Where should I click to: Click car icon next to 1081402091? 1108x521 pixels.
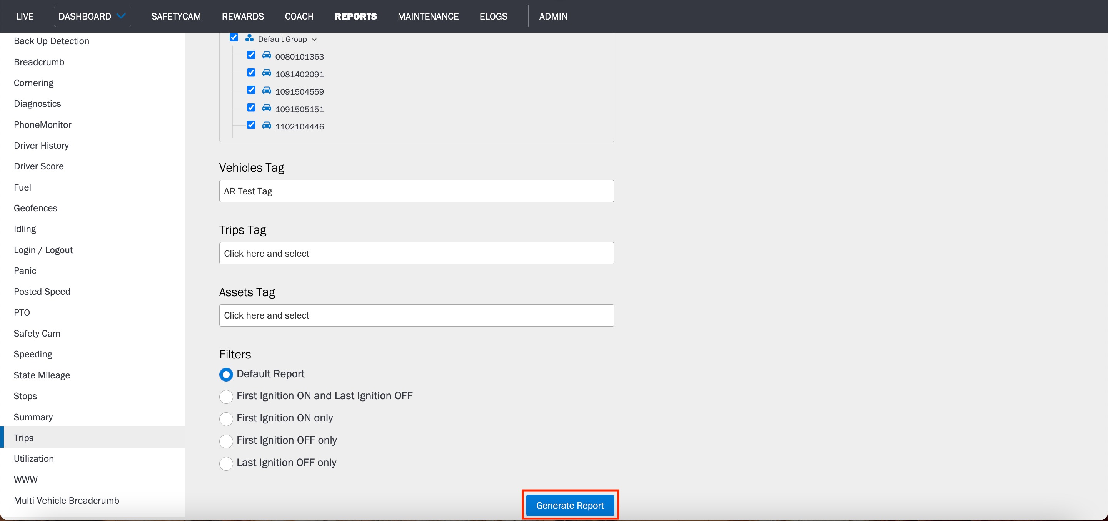(267, 73)
